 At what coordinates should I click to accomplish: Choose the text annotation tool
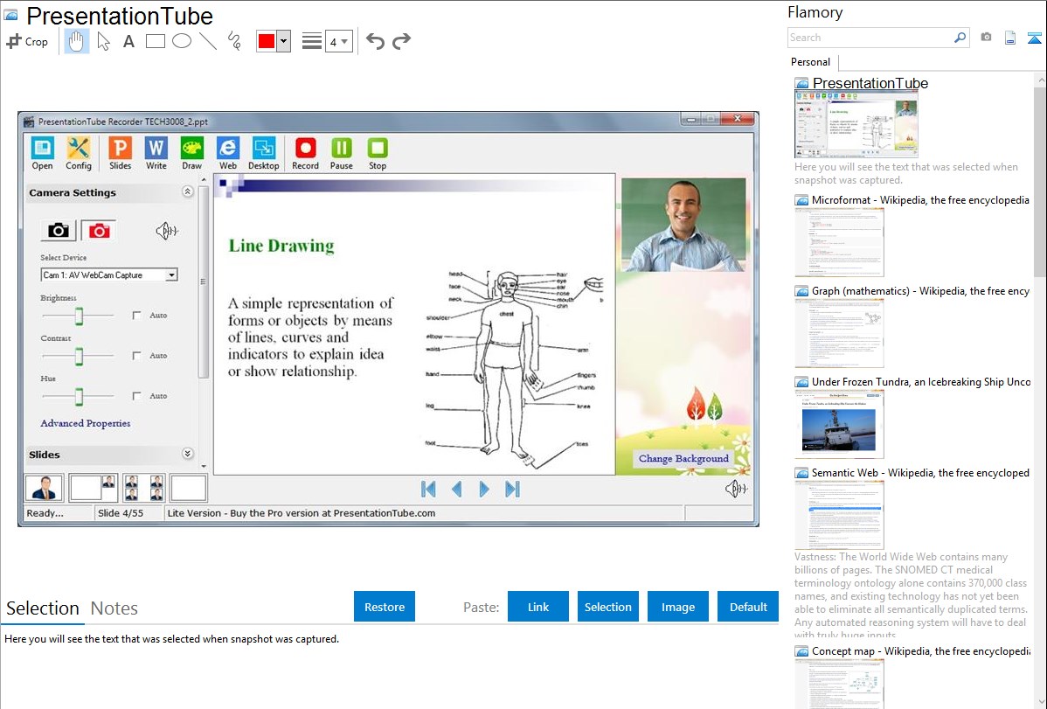coord(128,41)
